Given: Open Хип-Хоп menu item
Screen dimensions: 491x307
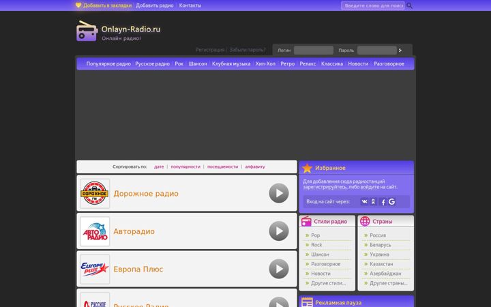Looking at the screenshot, I should coord(265,63).
